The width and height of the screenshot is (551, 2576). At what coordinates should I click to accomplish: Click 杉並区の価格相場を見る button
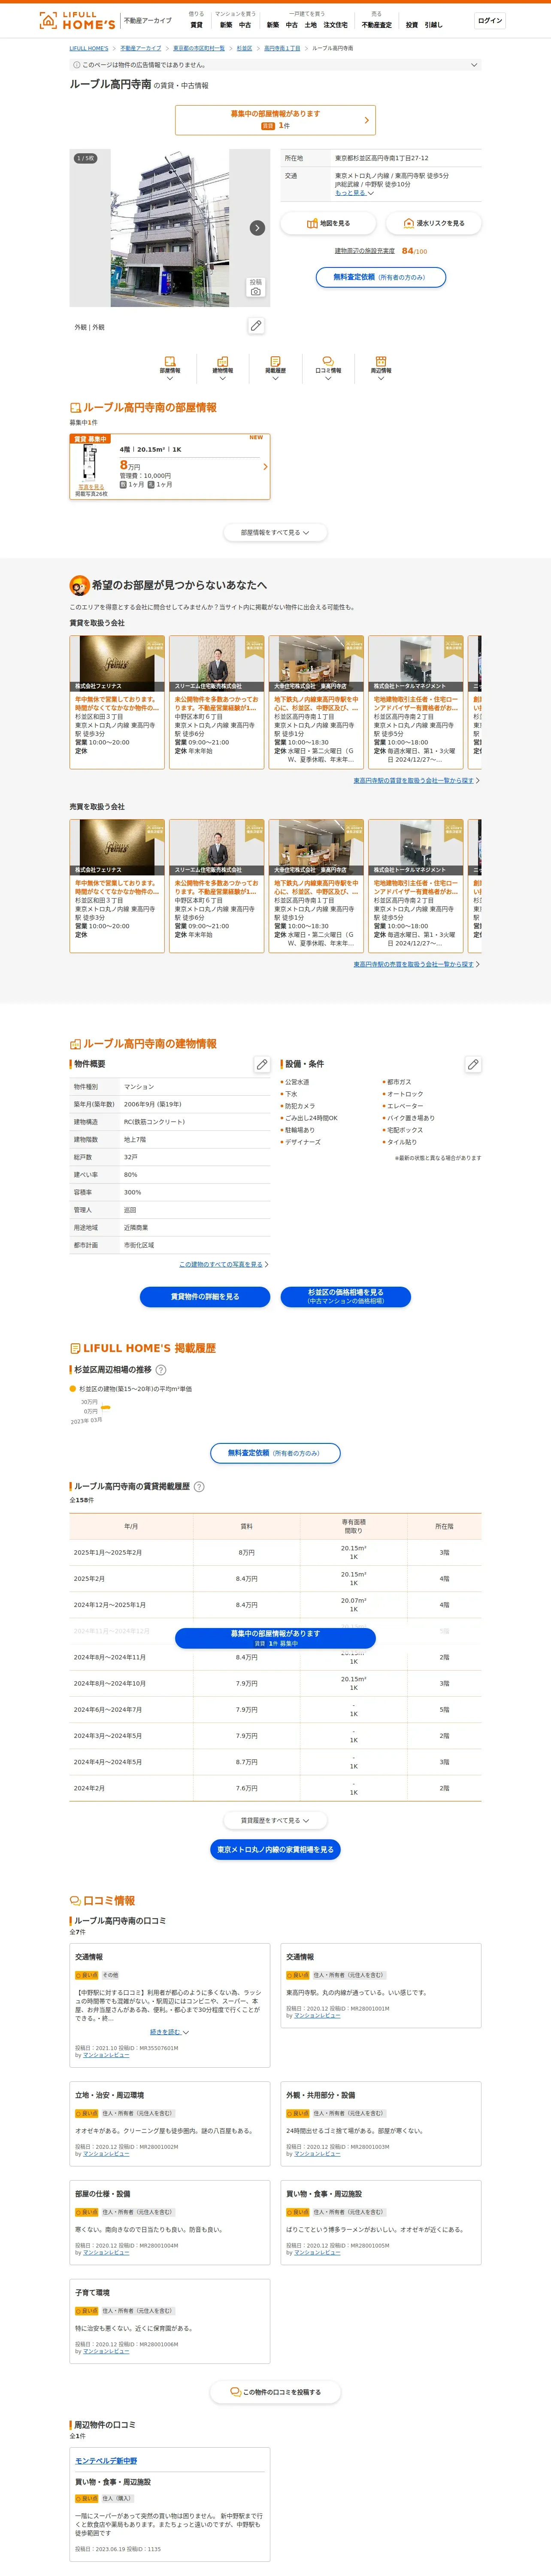(x=346, y=1297)
